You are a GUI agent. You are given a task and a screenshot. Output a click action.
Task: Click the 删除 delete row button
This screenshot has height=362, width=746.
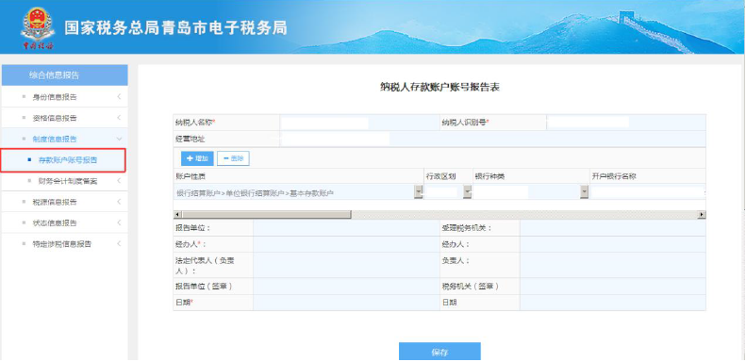(x=233, y=158)
